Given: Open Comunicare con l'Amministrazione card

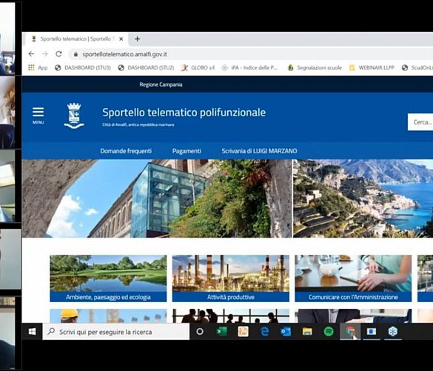Looking at the screenshot, I should pyautogui.click(x=353, y=278).
